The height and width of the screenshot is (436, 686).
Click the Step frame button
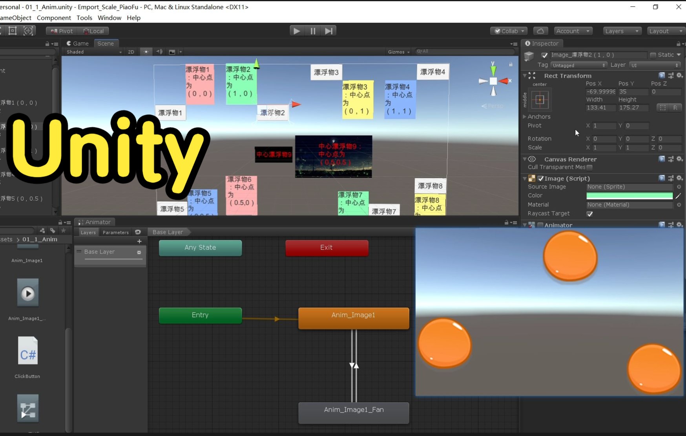click(329, 31)
